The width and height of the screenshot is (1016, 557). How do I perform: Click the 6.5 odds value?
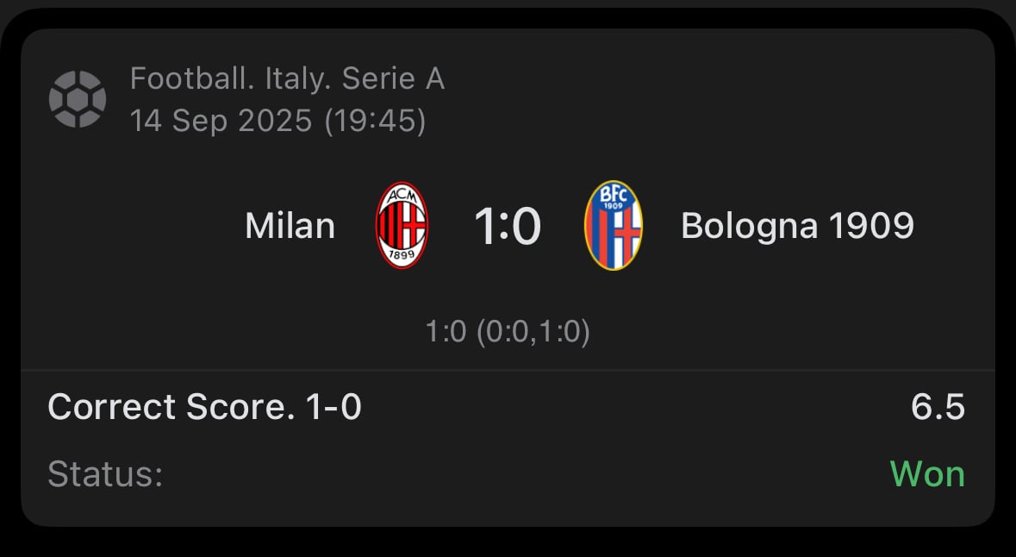click(938, 407)
